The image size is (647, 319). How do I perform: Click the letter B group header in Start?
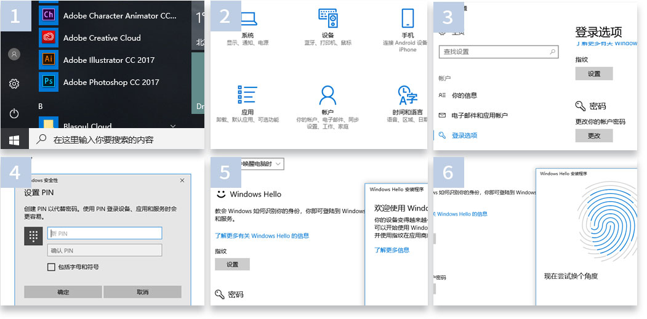41,107
